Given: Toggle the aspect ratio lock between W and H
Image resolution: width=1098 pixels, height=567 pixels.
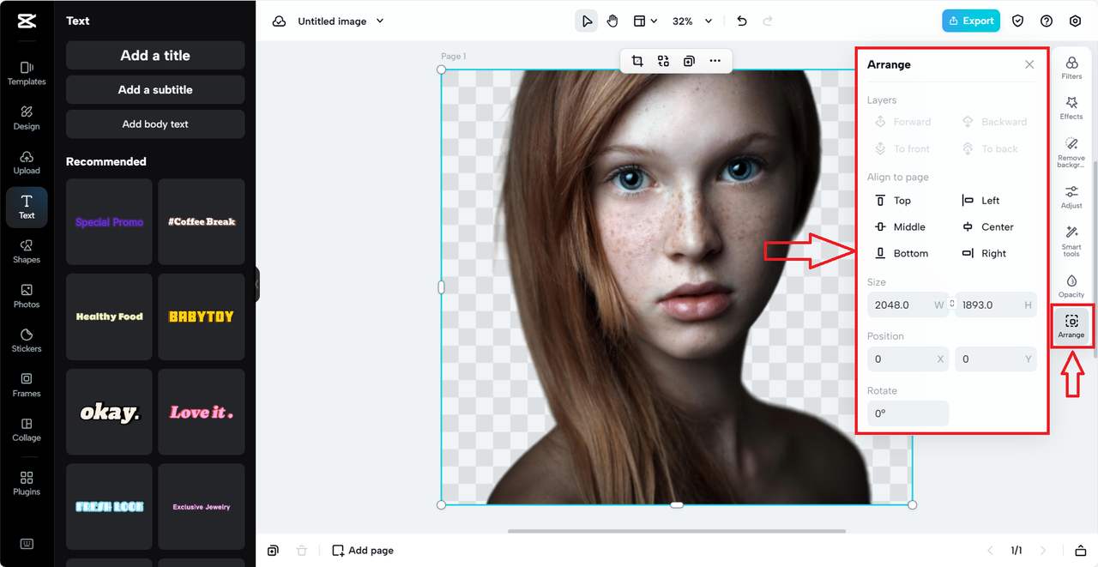Looking at the screenshot, I should 951,305.
